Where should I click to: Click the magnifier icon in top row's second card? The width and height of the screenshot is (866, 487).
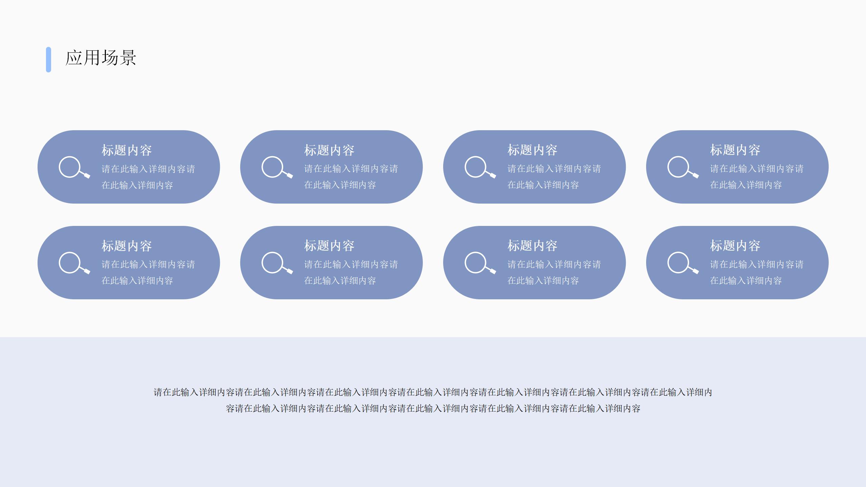tap(277, 167)
